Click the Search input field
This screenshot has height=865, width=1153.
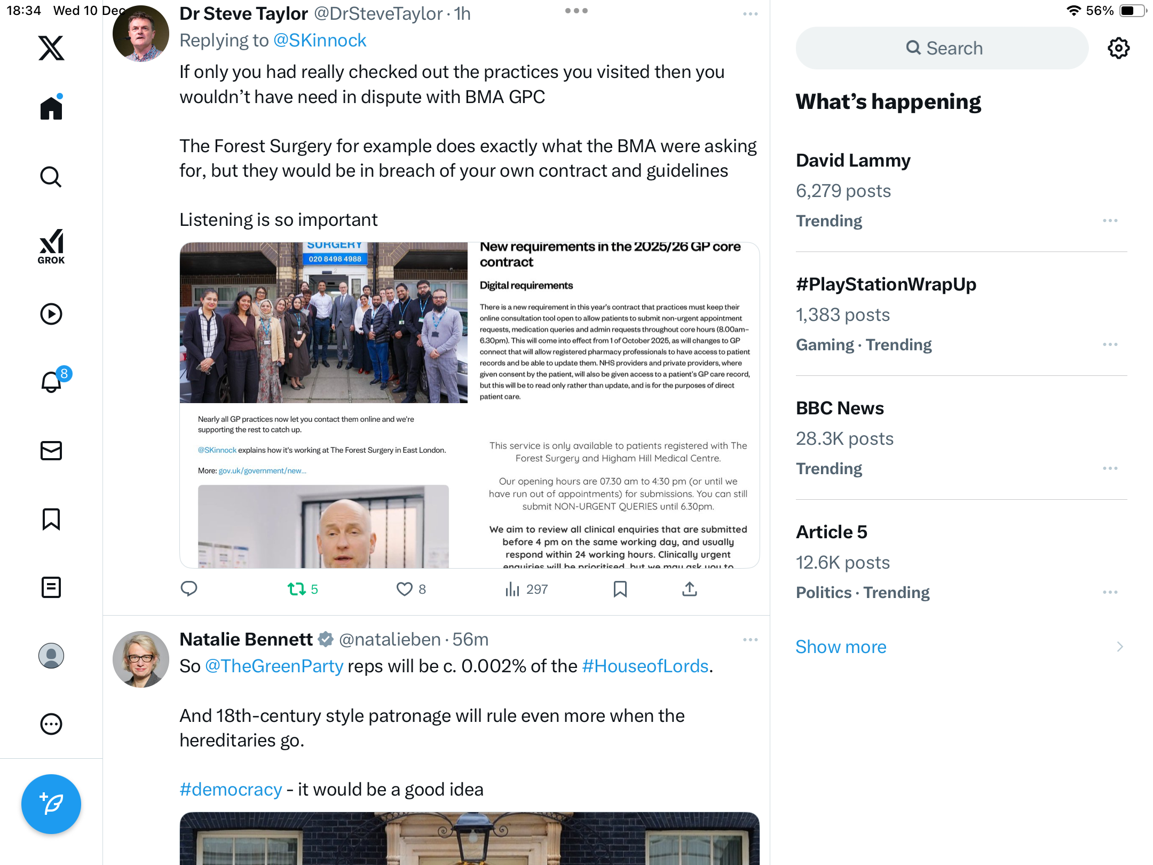tap(942, 48)
